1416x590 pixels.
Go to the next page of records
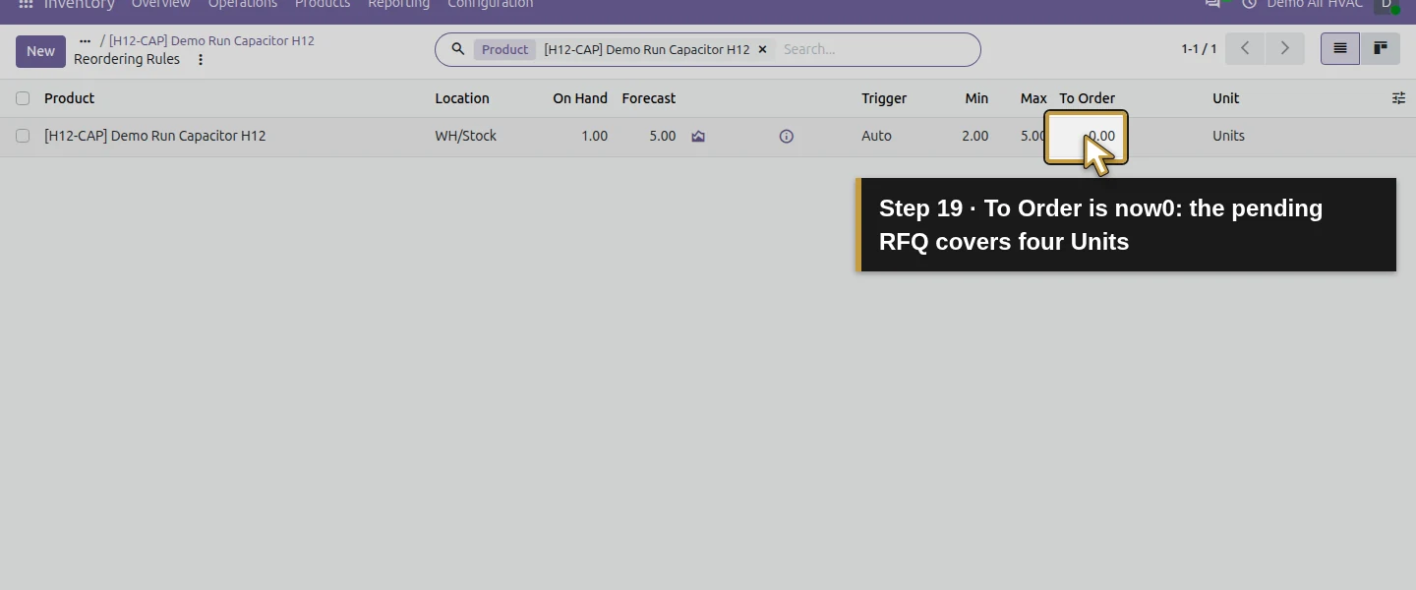1284,49
